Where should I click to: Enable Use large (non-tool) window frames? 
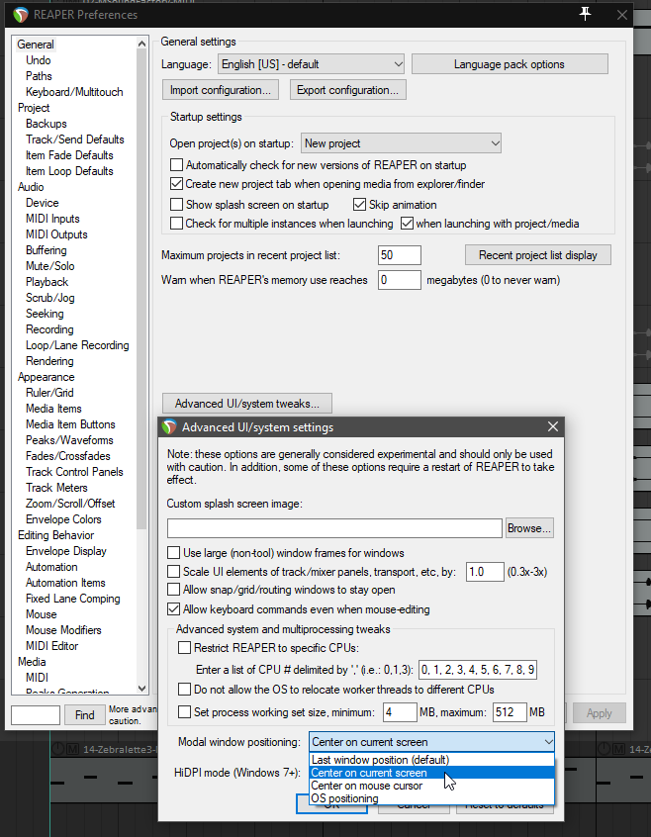pyautogui.click(x=174, y=552)
